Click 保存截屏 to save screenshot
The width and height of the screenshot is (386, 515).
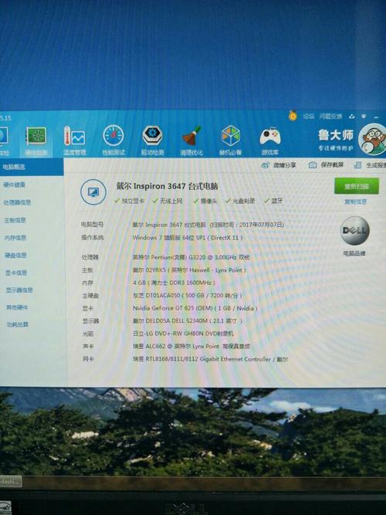pyautogui.click(x=326, y=165)
